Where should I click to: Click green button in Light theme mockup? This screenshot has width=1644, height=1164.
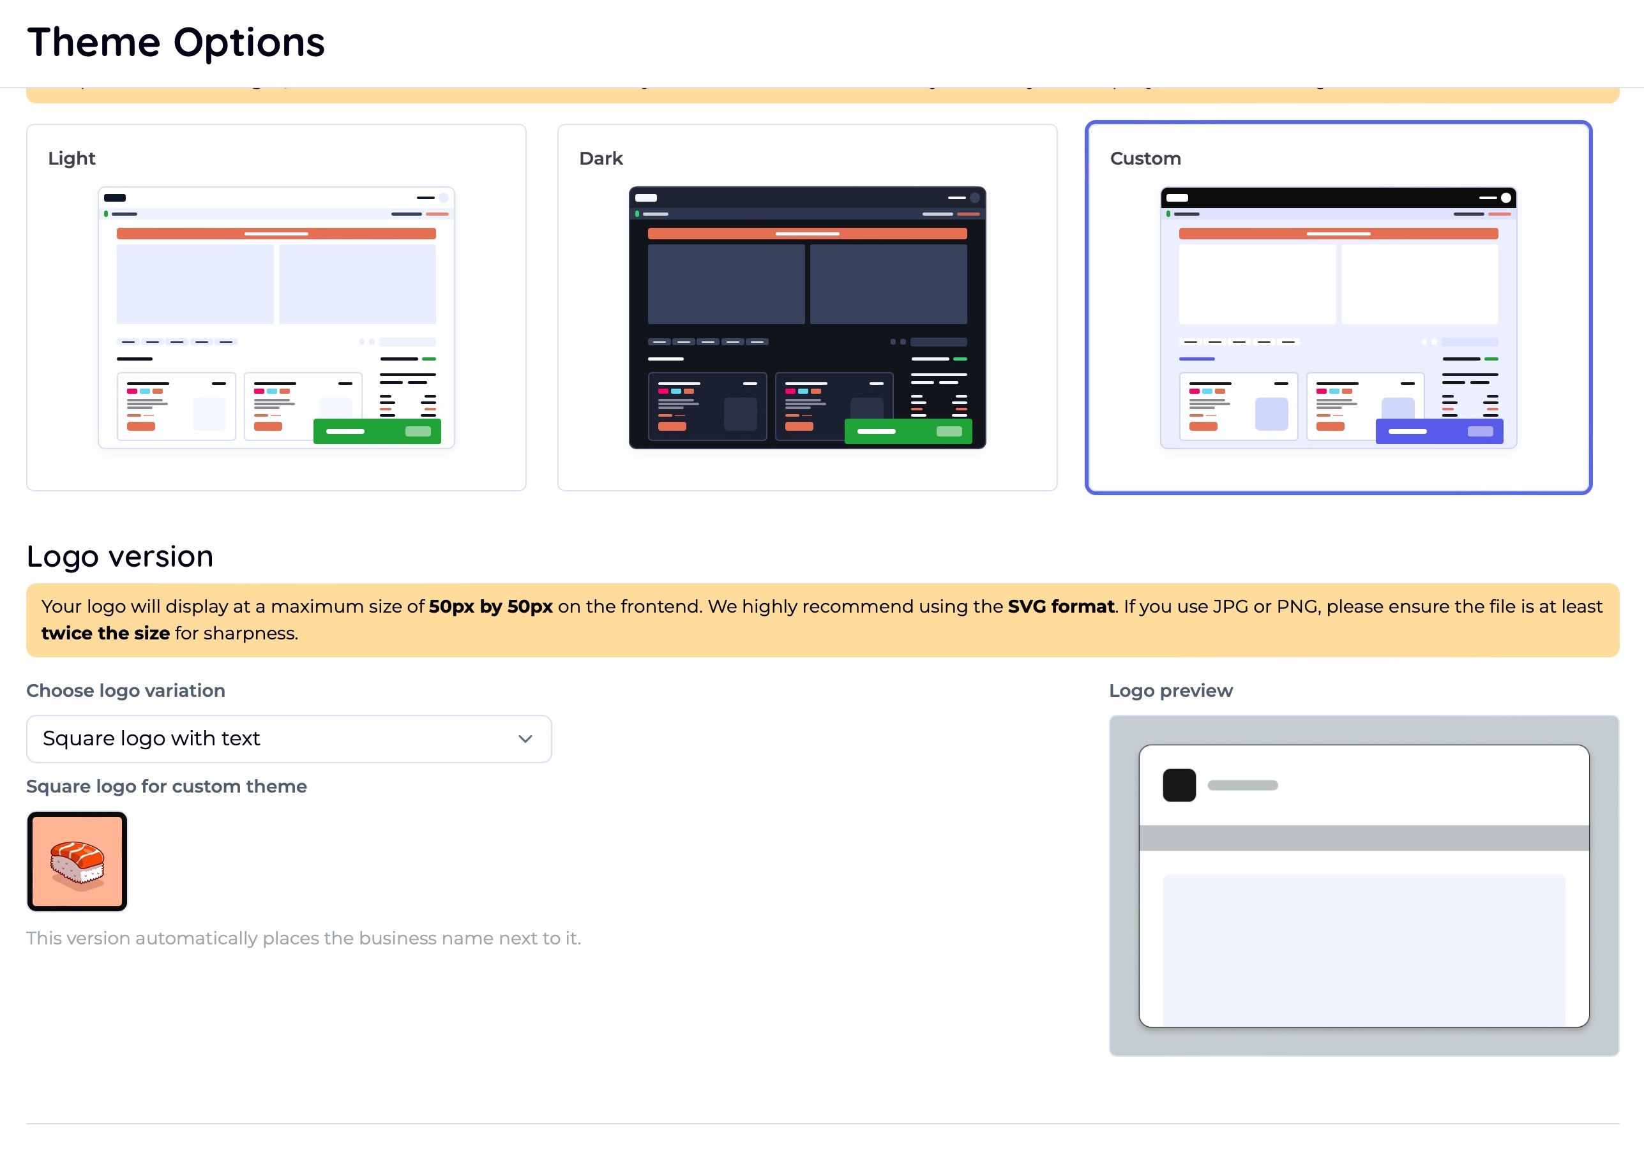(377, 431)
